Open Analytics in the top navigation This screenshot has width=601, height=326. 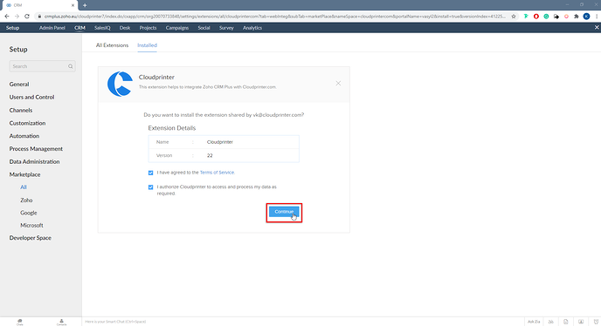(x=252, y=28)
